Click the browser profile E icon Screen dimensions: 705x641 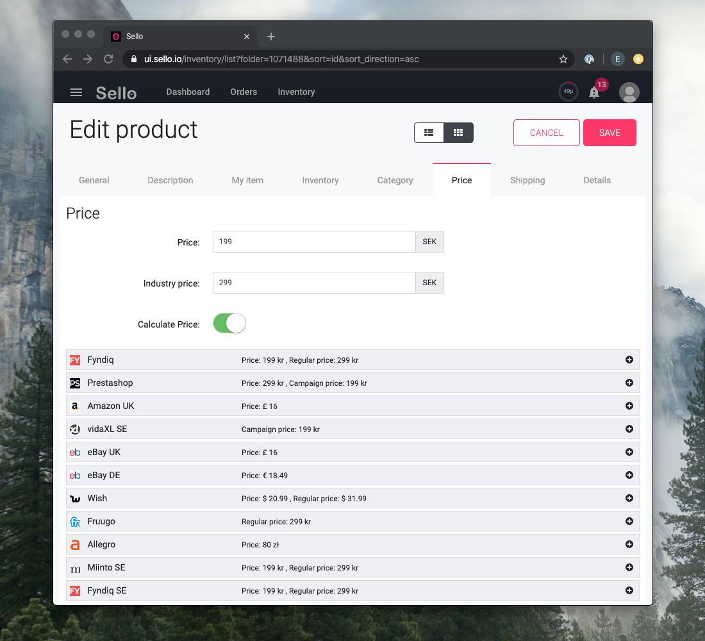(617, 59)
